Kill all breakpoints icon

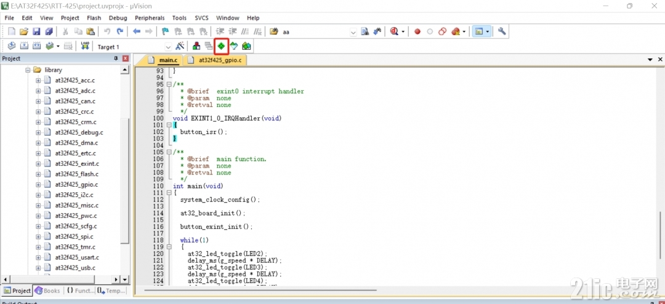pyautogui.click(x=456, y=31)
